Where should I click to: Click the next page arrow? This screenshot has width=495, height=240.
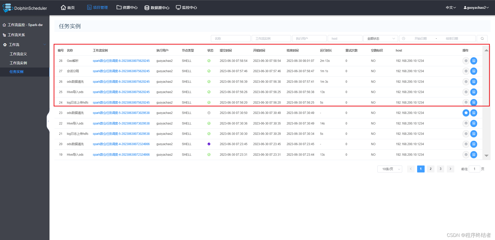point(450,169)
